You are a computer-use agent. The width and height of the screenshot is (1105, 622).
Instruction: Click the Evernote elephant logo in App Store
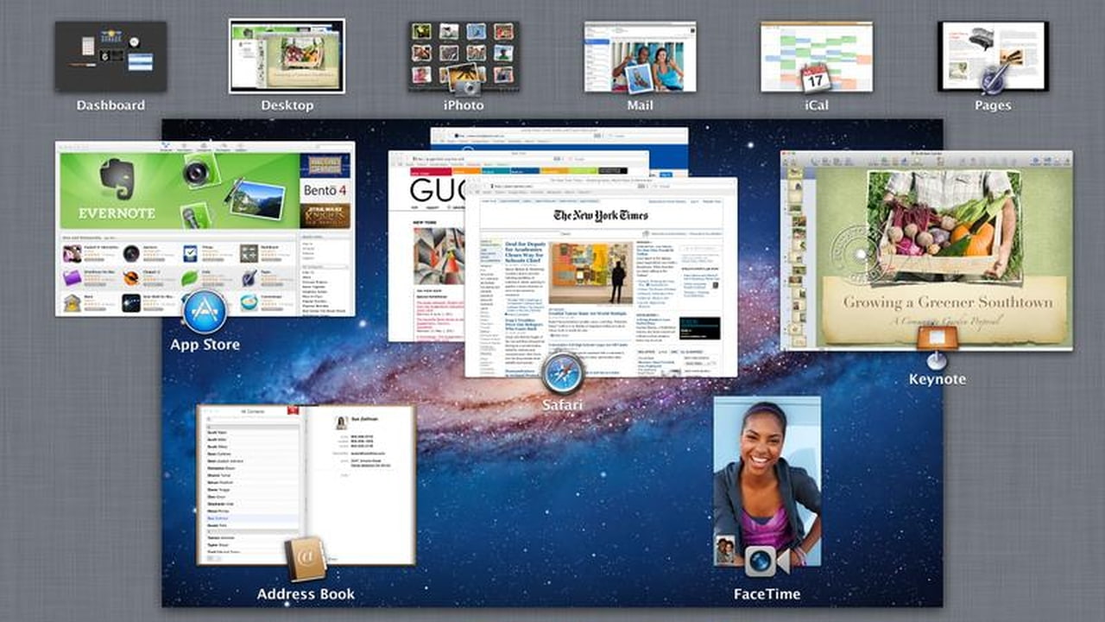tap(117, 180)
